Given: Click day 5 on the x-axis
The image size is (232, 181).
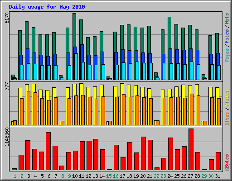Looking at the screenshot, I should coord(42,176).
